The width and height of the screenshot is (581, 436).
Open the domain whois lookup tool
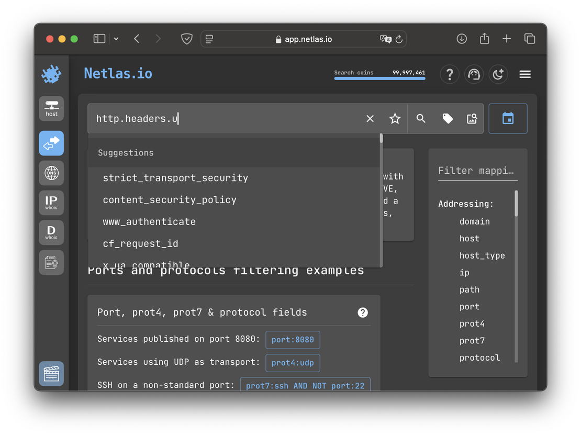coord(51,232)
